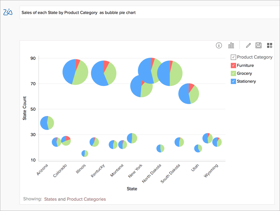Select the chart type icon
The image size is (280, 211).
tap(231, 45)
